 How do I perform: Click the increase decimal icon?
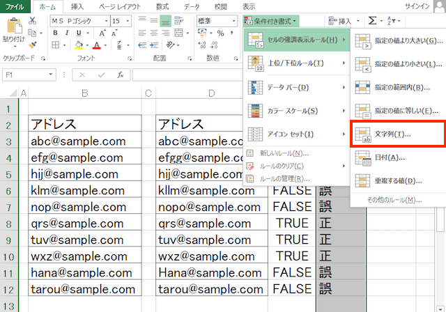tap(202, 45)
